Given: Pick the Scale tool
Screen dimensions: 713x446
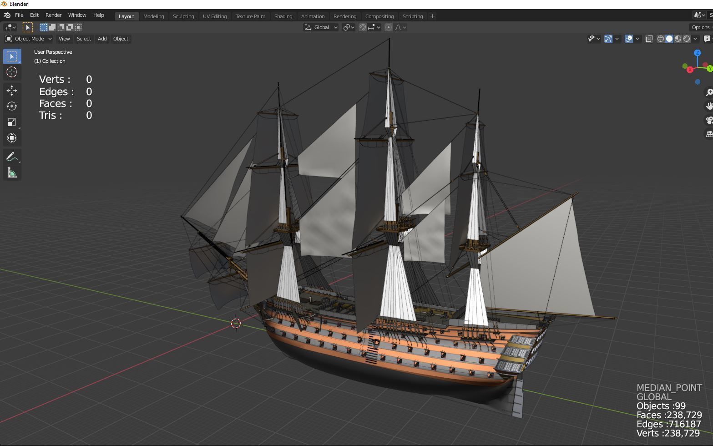Looking at the screenshot, I should tap(12, 122).
